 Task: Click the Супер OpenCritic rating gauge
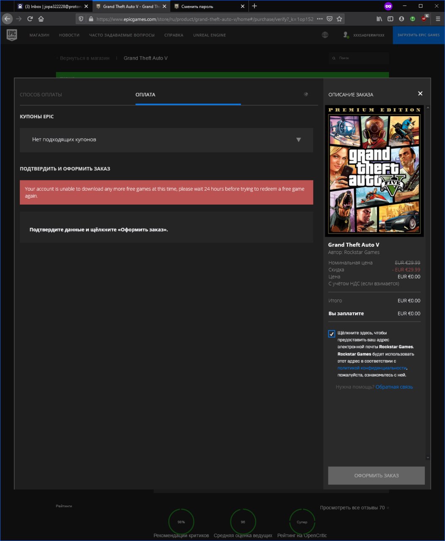pos(302,522)
